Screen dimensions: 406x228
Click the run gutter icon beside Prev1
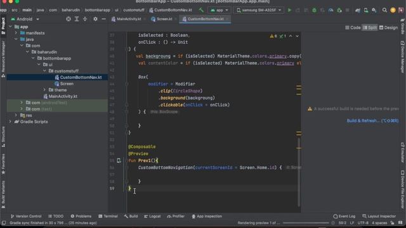click(119, 160)
